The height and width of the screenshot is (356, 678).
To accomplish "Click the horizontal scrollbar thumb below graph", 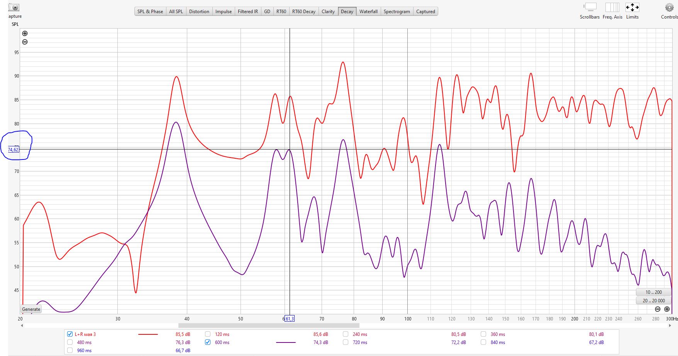I will [x=269, y=325].
